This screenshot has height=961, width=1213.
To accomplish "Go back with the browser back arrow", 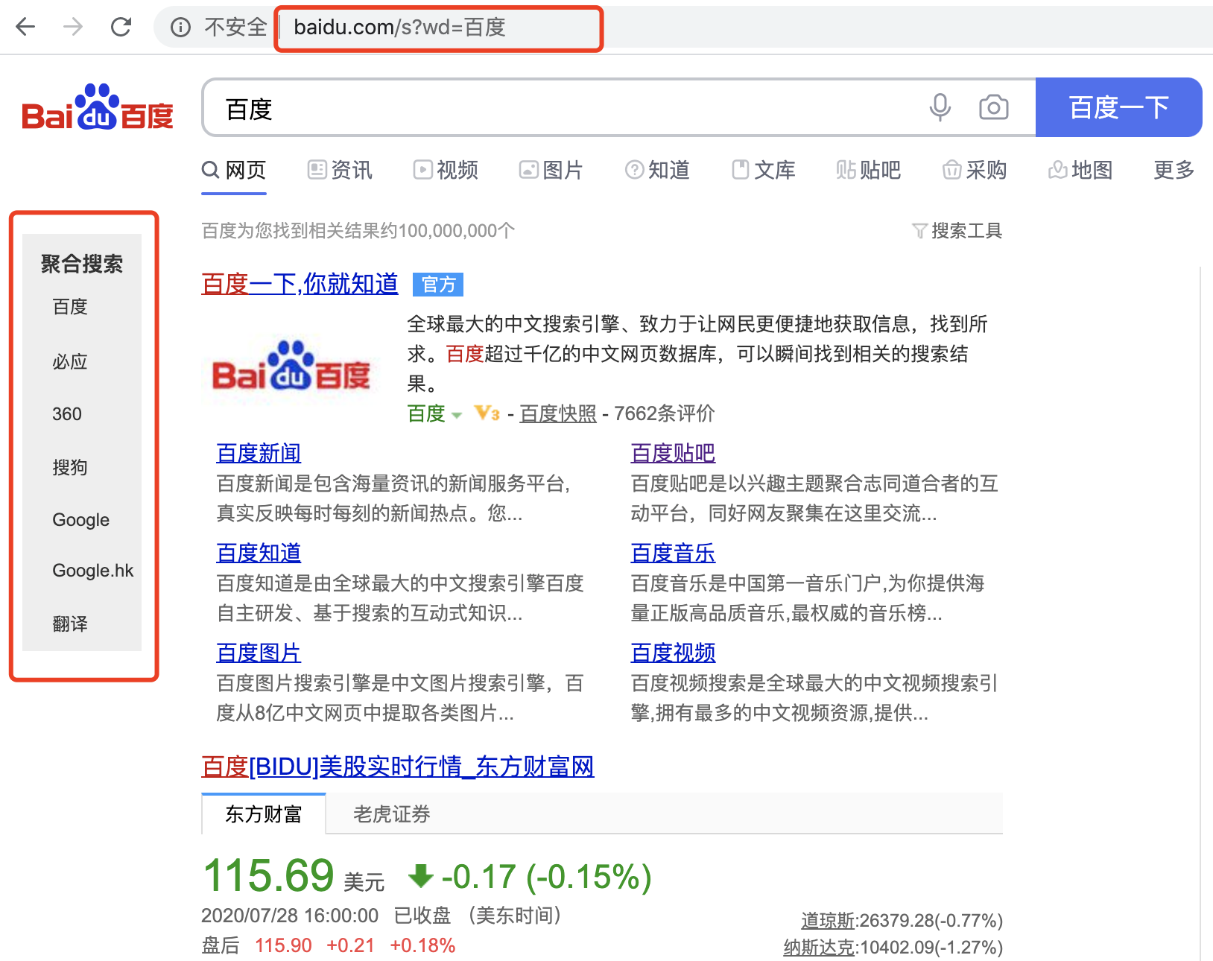I will 25,28.
